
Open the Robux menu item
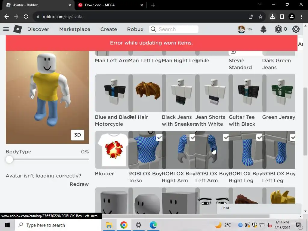[x=135, y=29]
